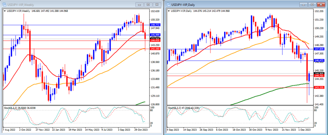This screenshot has width=328, height=135.
Task: Click the 129.110 price axis label
Action: pyautogui.click(x=155, y=96)
